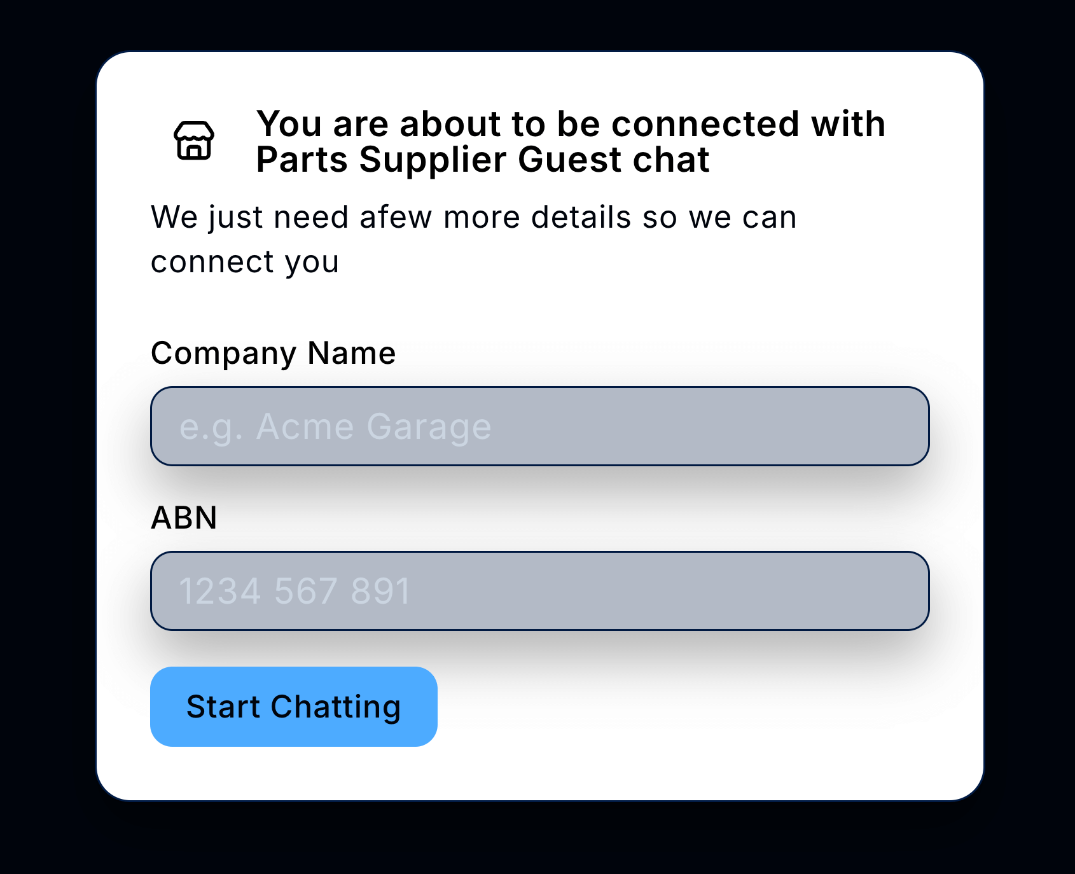This screenshot has height=874, width=1075.
Task: Select the '1234 567 891' placeholder field
Action: tap(538, 592)
